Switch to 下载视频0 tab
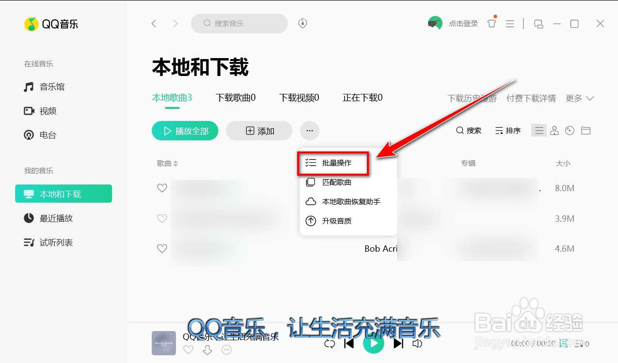Screen dimensions: 618x363 [299, 98]
